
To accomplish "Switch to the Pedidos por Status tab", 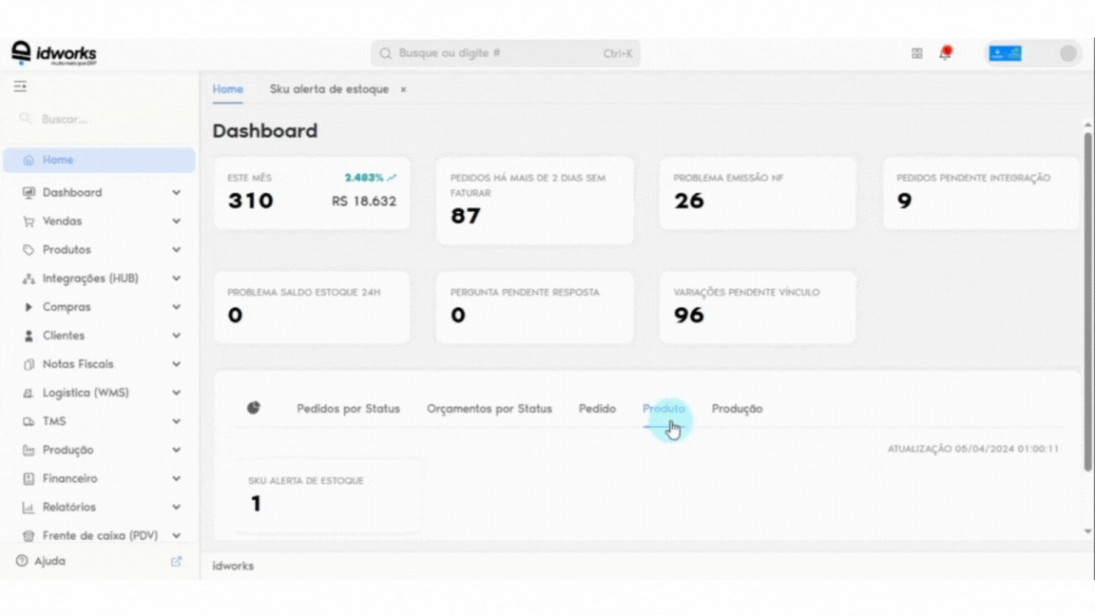I will pyautogui.click(x=348, y=409).
